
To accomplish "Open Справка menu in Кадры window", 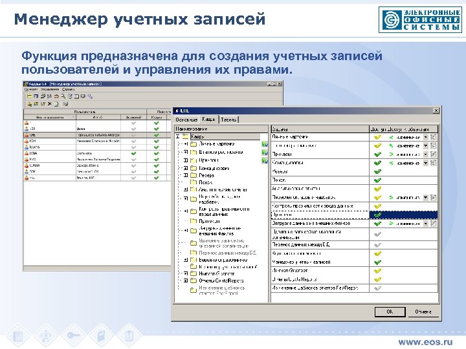I will (68, 89).
